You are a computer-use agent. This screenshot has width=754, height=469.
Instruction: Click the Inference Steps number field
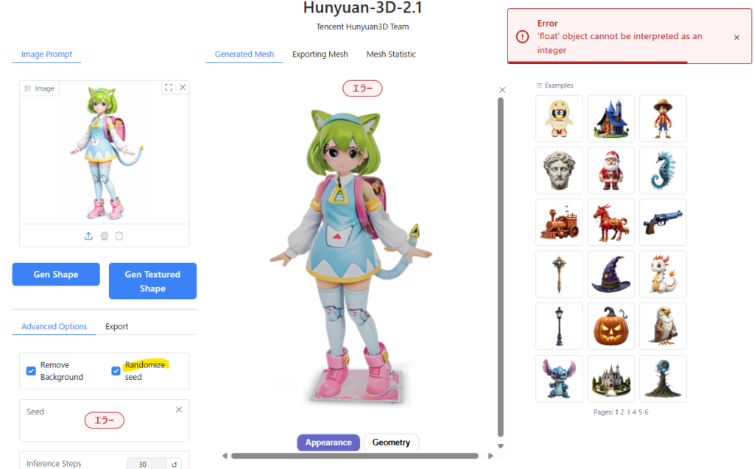tap(147, 464)
